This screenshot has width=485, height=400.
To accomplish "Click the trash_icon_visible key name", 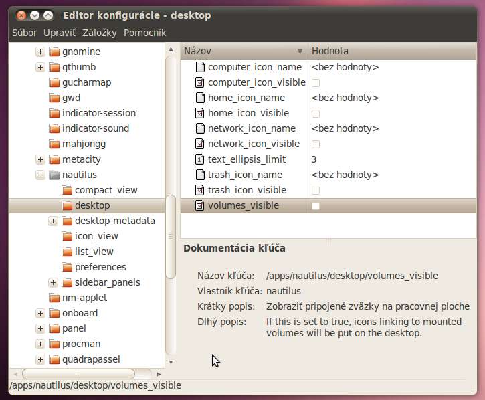I will pyautogui.click(x=247, y=190).
